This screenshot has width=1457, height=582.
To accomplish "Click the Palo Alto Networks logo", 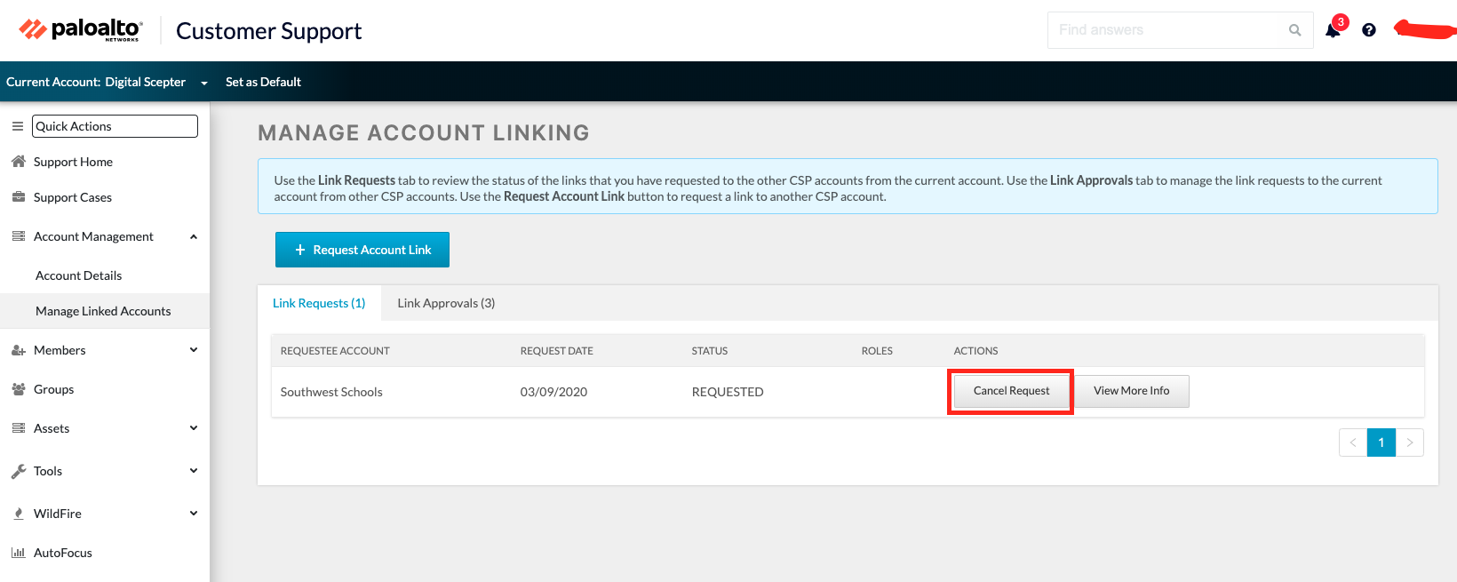I will 80,30.
